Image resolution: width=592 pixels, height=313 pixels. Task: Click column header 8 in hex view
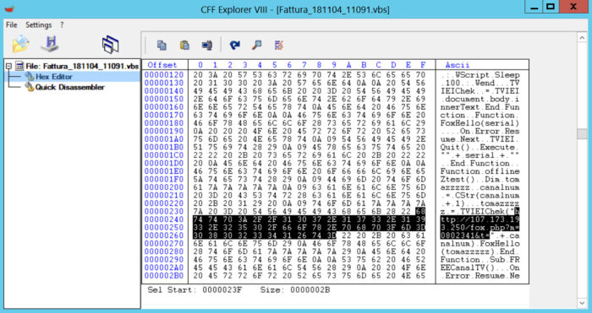(319, 65)
